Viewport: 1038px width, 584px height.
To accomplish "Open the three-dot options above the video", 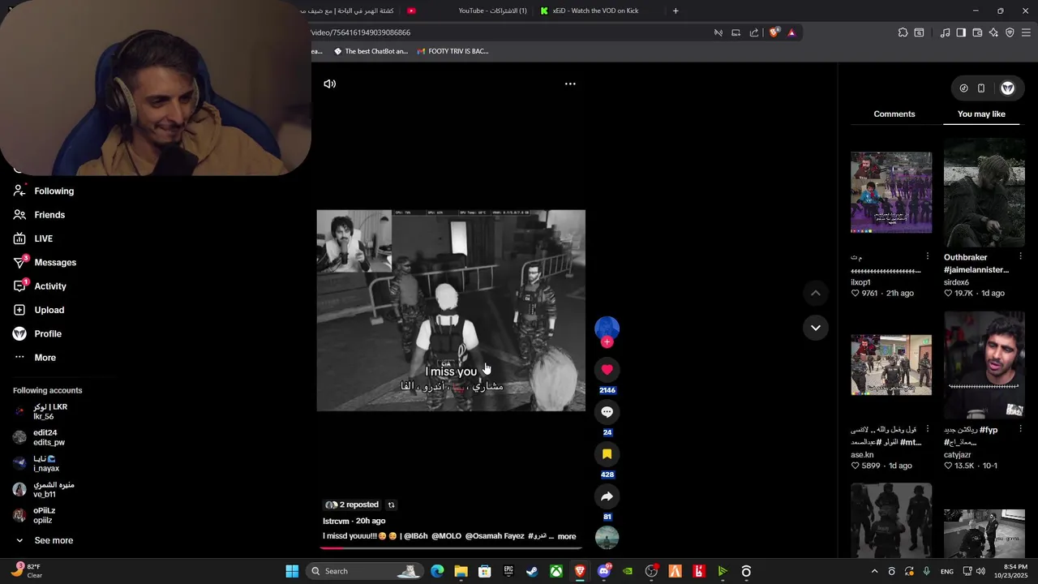I will (x=570, y=84).
